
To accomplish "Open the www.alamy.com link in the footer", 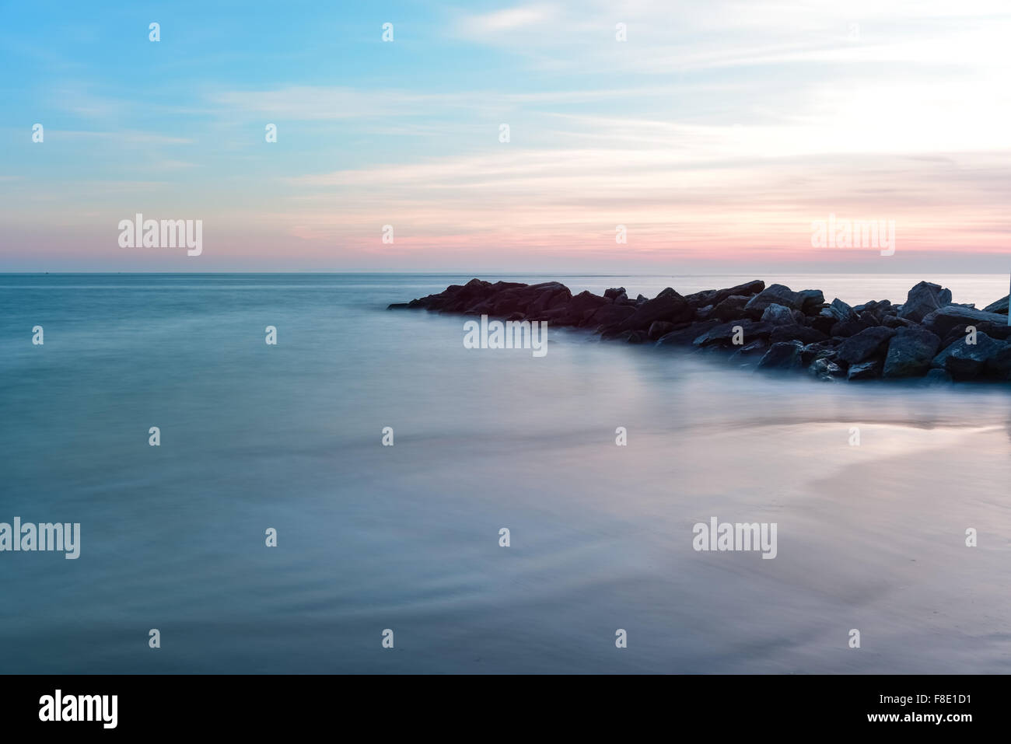I will point(919,720).
